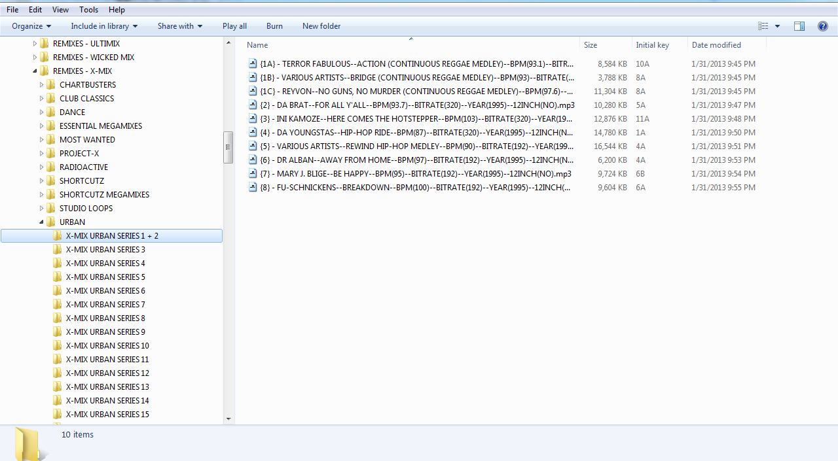Click the mp3 icon of MARY J. BLIGE track
The image size is (838, 461).
(253, 174)
